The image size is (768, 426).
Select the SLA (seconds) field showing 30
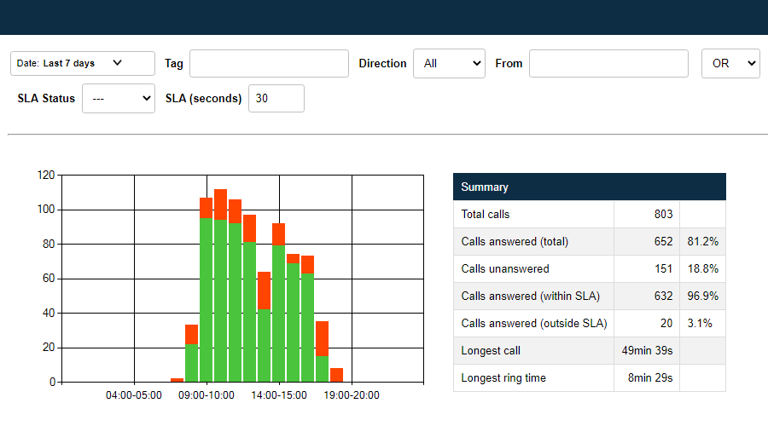tap(276, 98)
